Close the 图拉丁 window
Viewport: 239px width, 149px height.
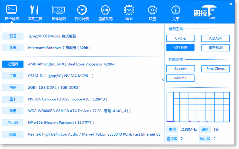pos(231,4)
